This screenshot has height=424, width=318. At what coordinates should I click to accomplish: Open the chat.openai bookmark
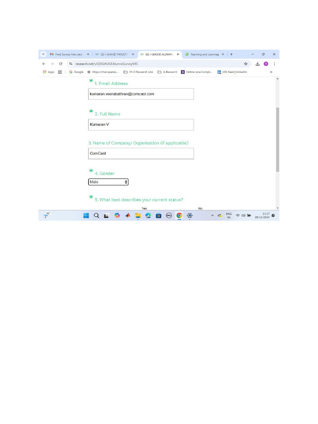coord(103,72)
